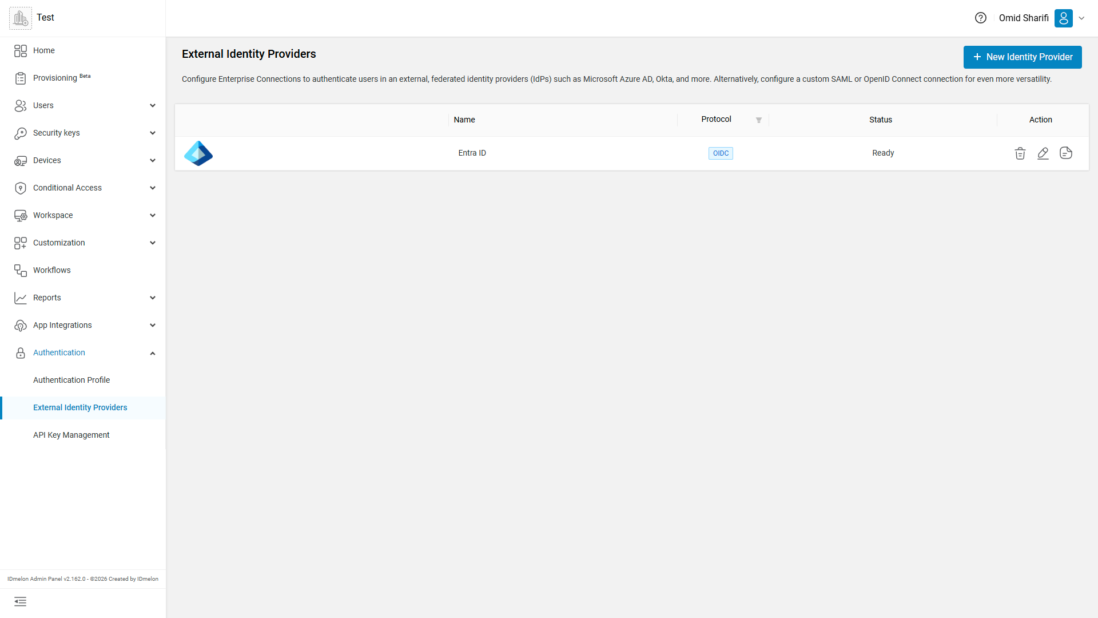Click the Reports chart icon
The image size is (1098, 618).
pos(21,298)
